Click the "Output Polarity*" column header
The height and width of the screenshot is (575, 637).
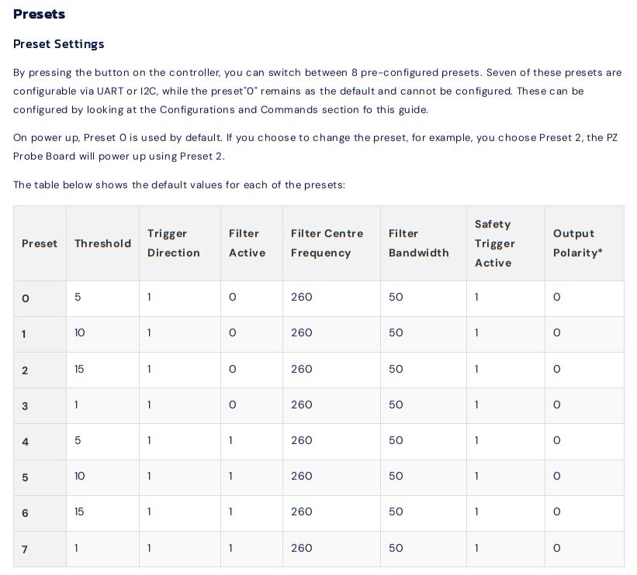(x=577, y=243)
